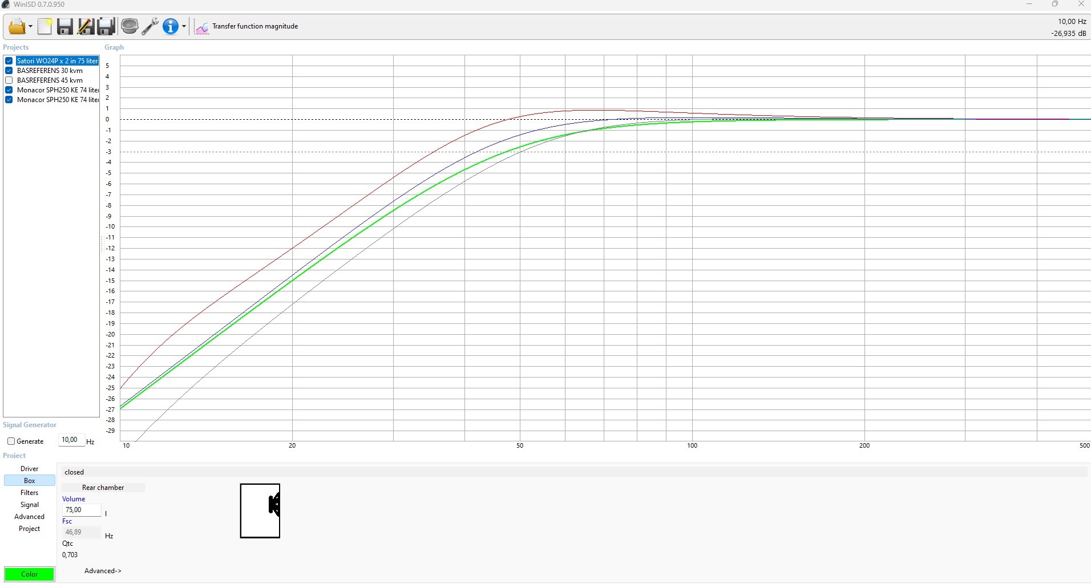Save the project with the floppy disk icon
1091x584 pixels.
coord(65,26)
